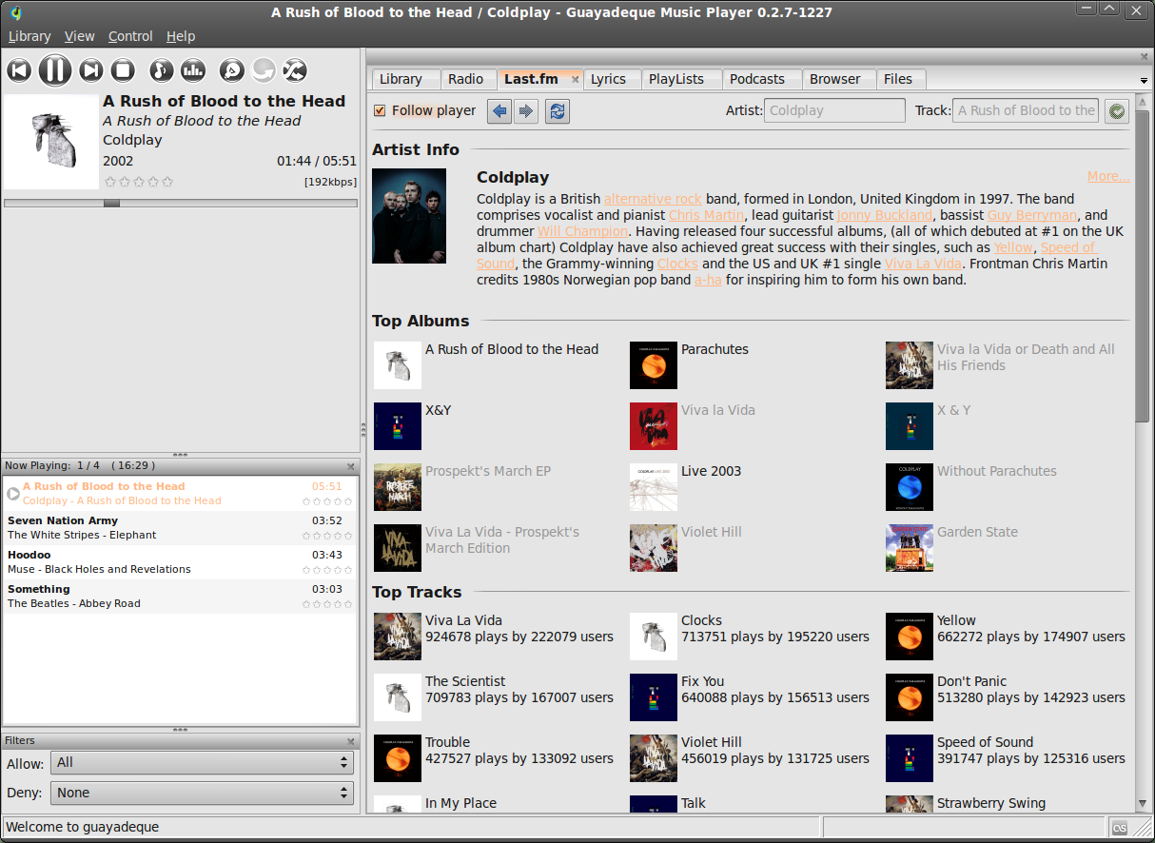Click current song's album cover art
1155x843 pixels.
click(x=51, y=142)
